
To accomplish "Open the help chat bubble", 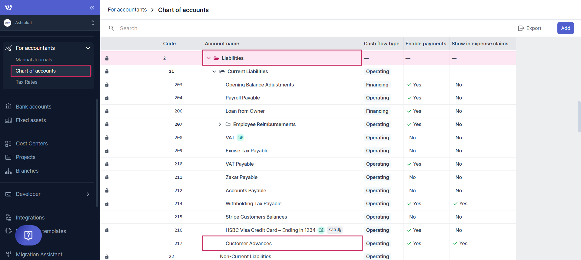I will [x=28, y=235].
